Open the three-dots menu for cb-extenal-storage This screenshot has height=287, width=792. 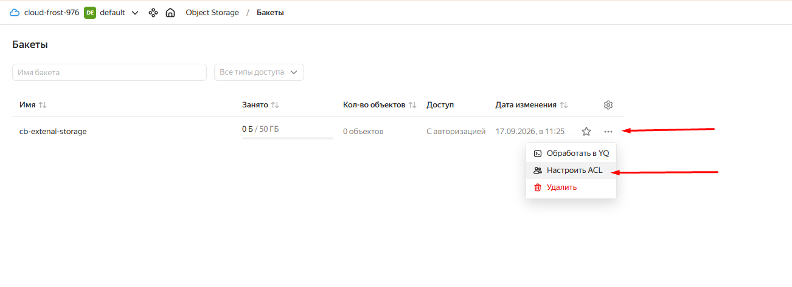pyautogui.click(x=608, y=131)
